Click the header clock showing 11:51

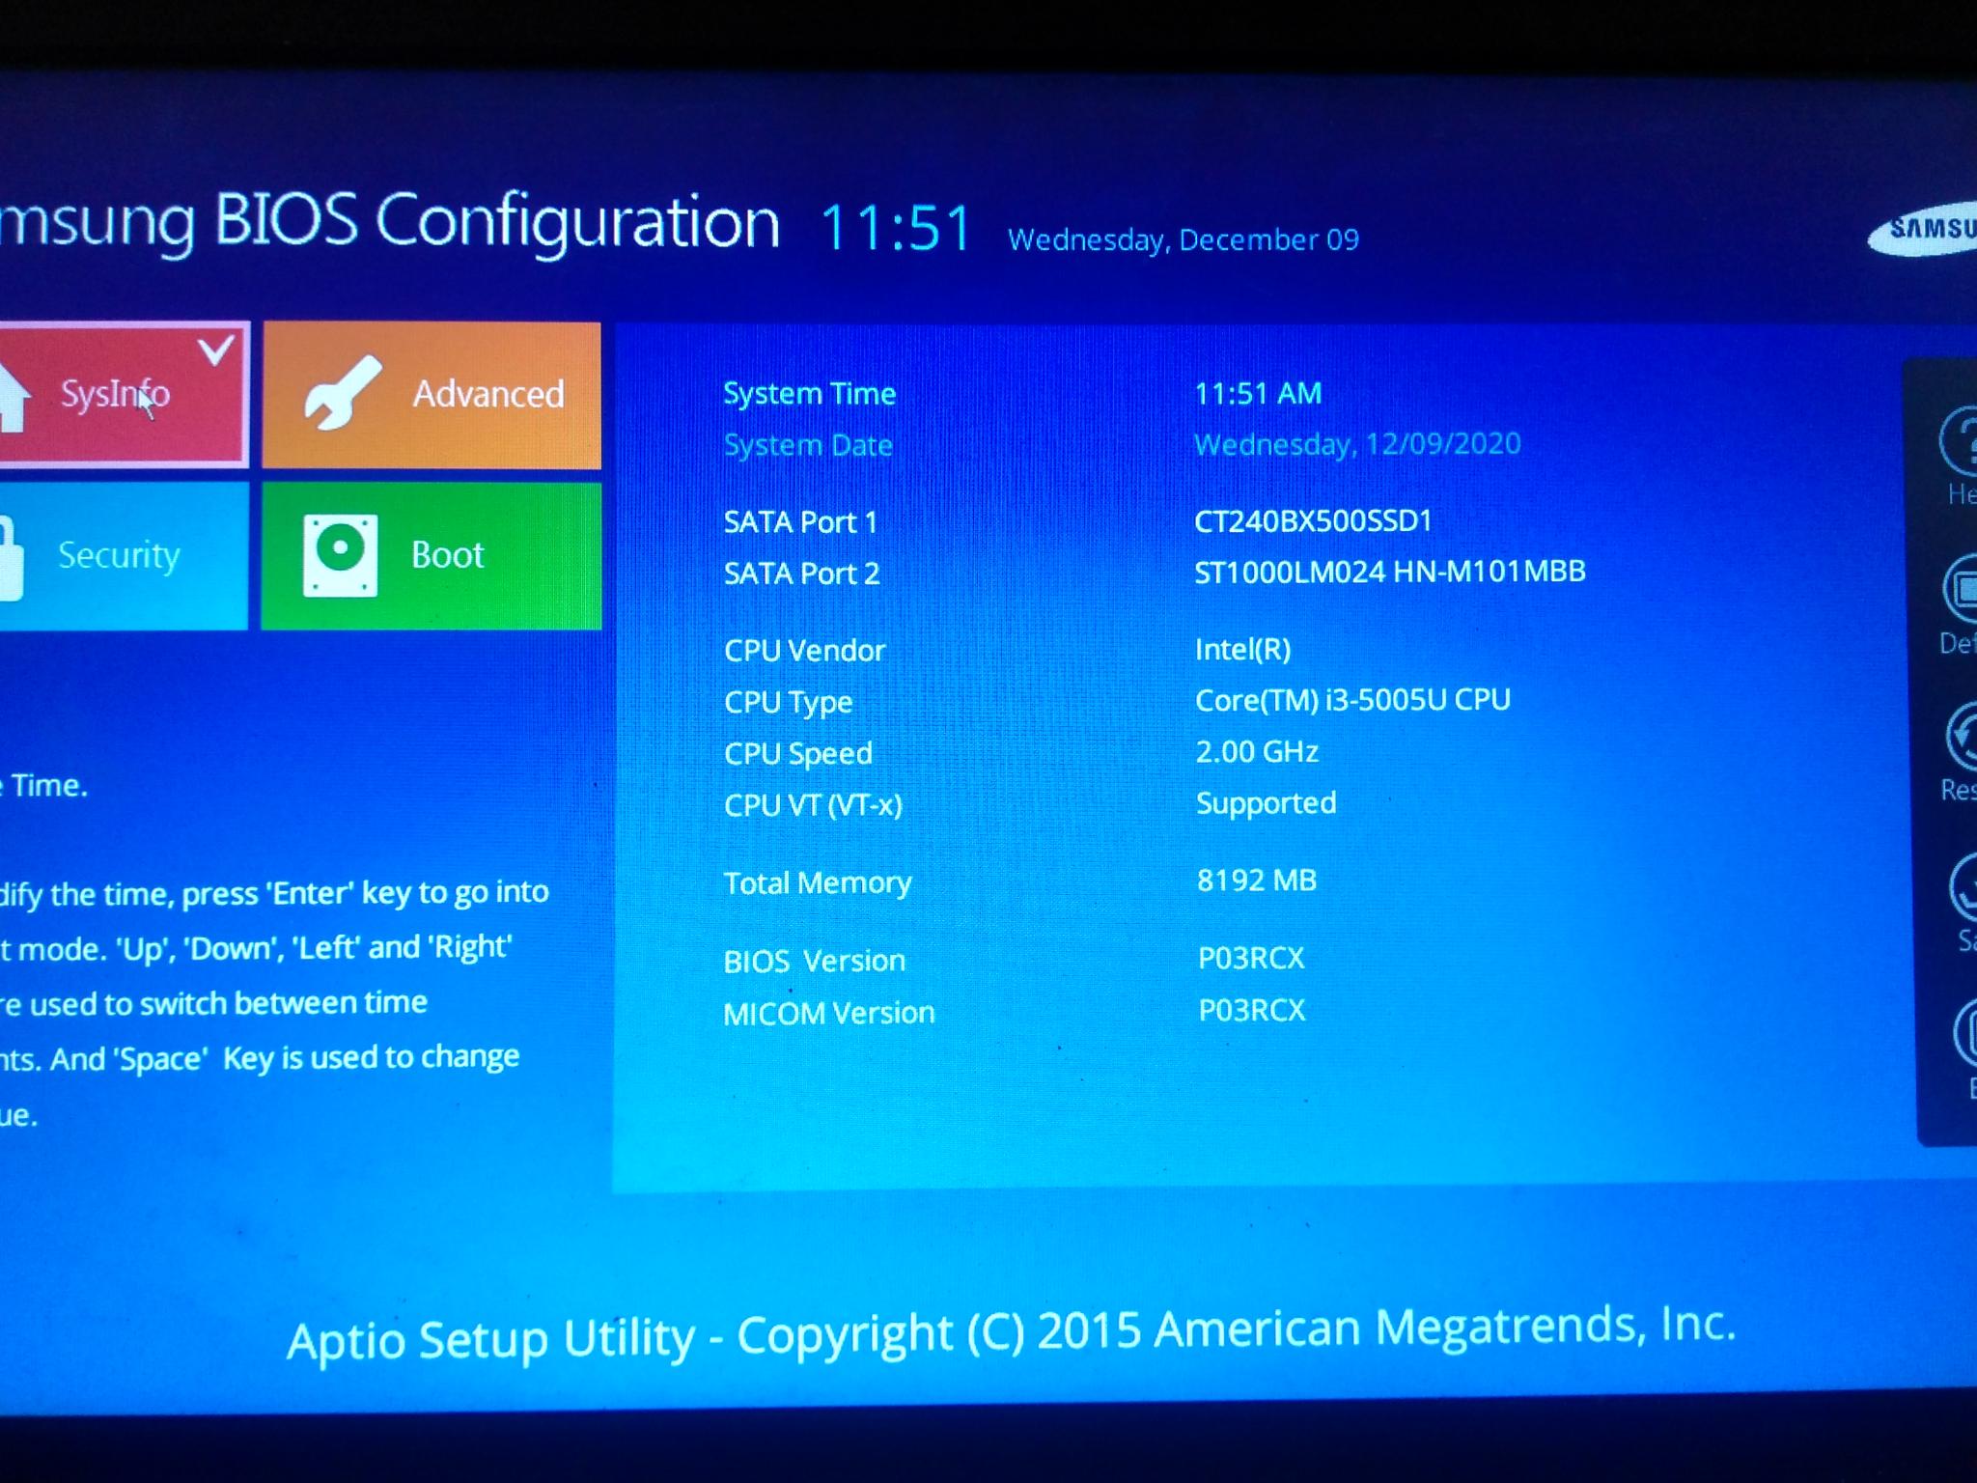895,229
